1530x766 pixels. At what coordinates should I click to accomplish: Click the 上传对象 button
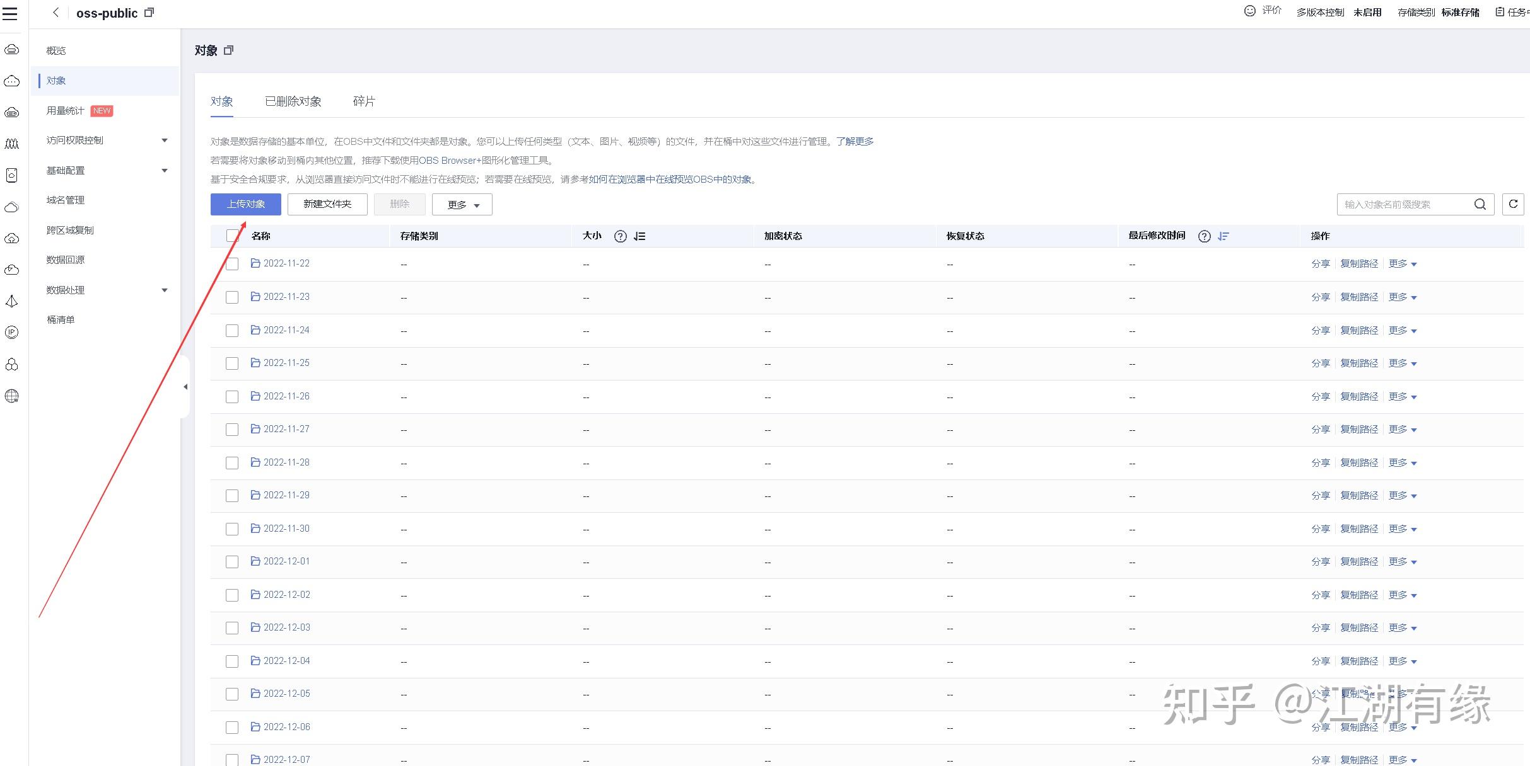click(x=245, y=204)
